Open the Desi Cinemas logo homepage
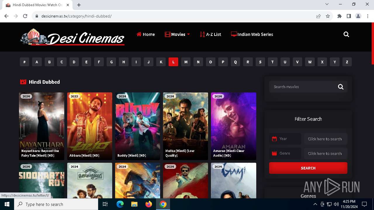The height and width of the screenshot is (210, 374). [x=72, y=37]
